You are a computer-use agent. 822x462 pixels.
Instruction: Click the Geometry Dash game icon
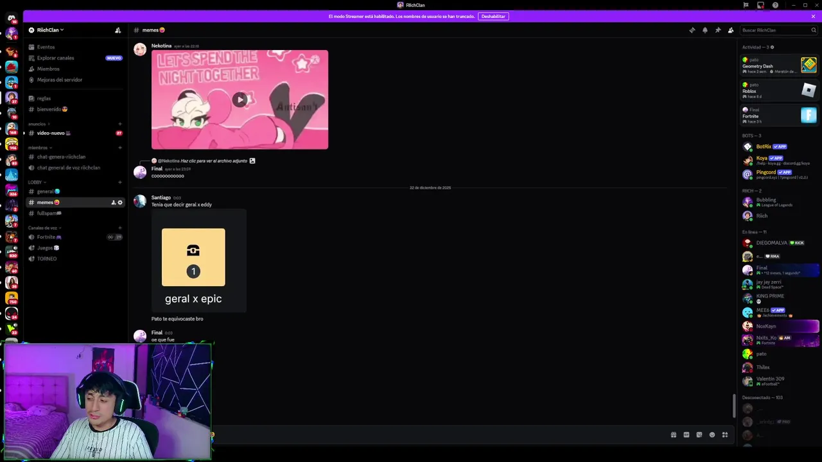click(x=809, y=65)
